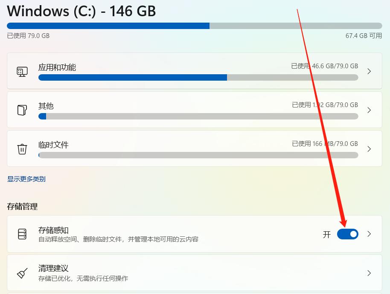Click the 临时文件 trash can icon

tap(22, 147)
